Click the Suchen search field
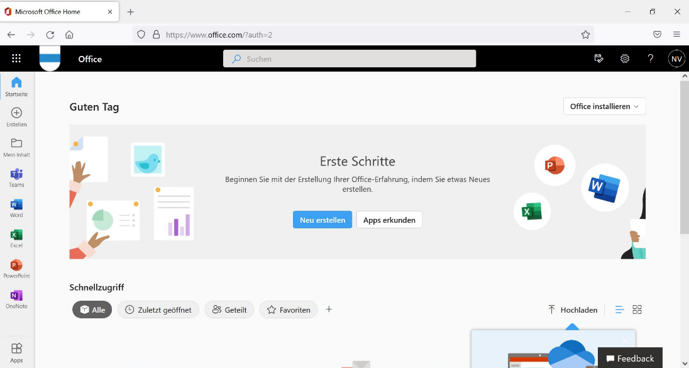The width and height of the screenshot is (689, 368). coord(350,59)
